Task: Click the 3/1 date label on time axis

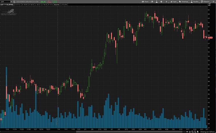Action: pos(112,129)
